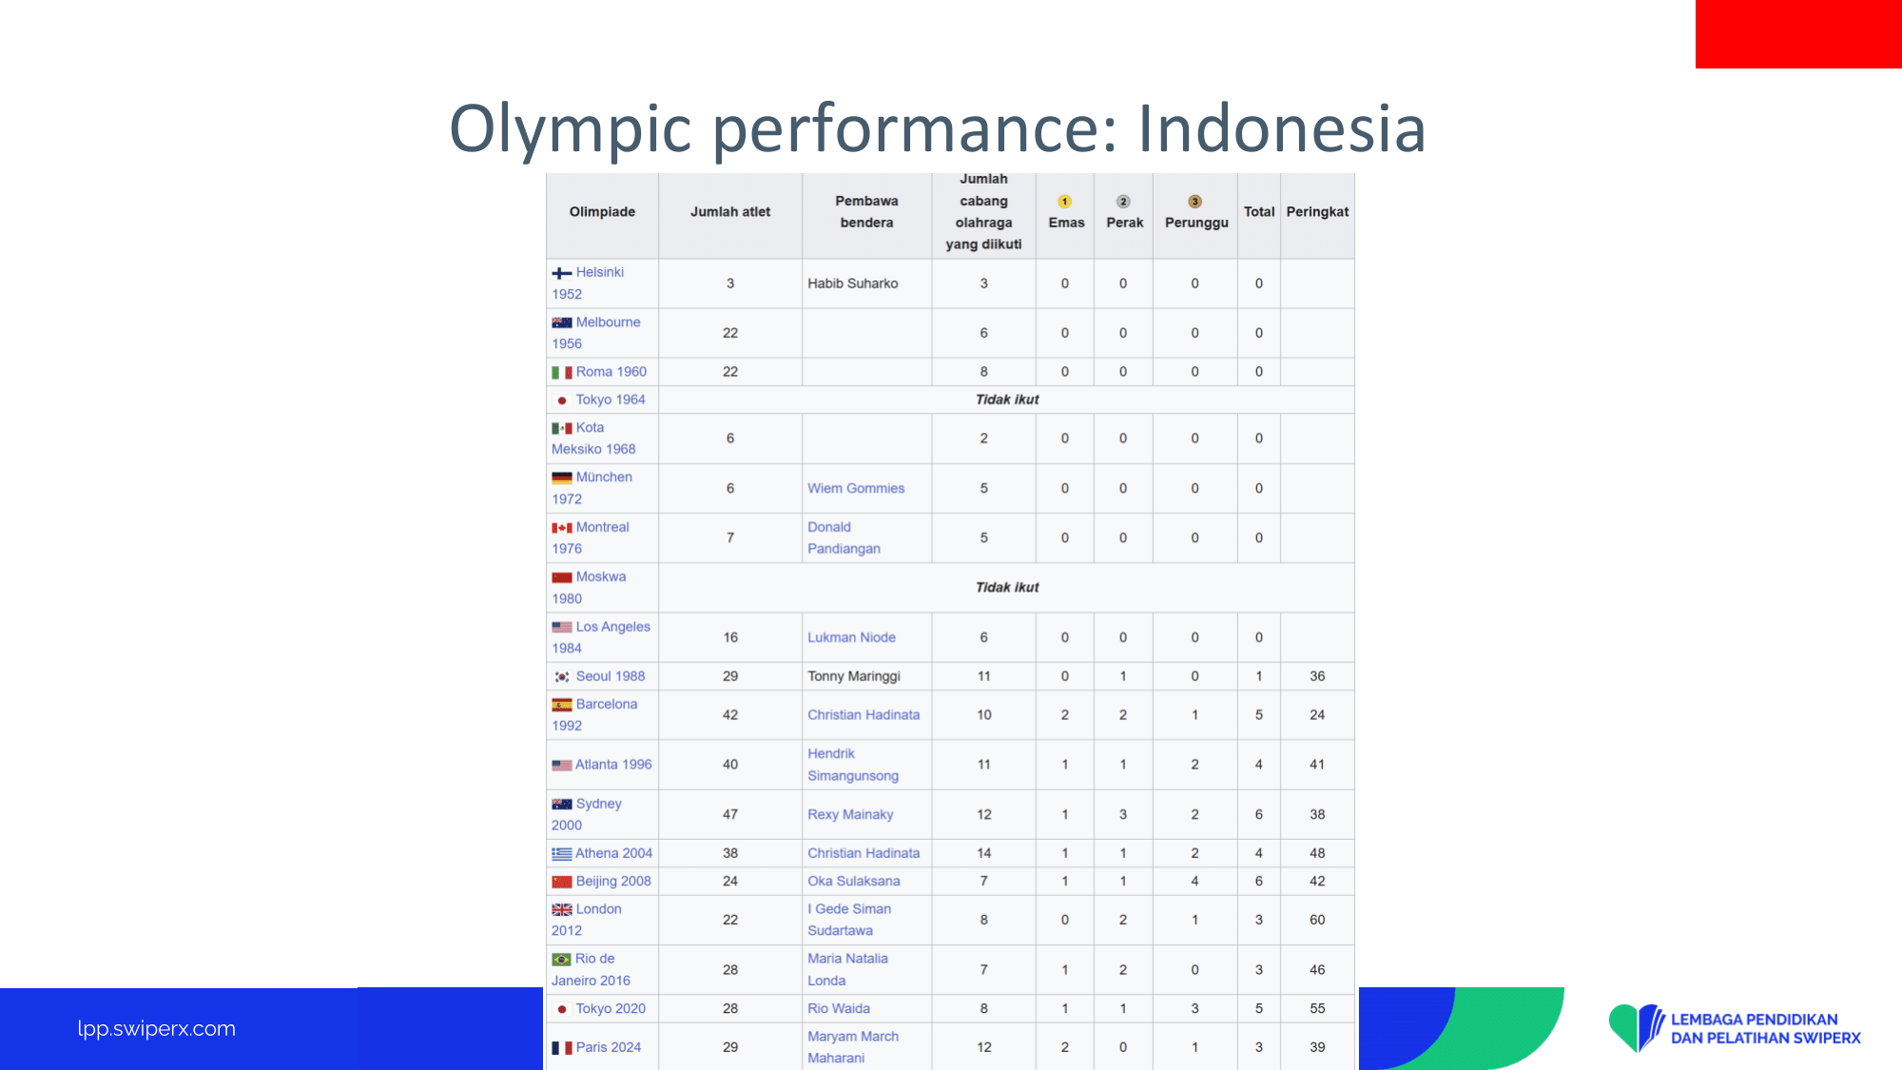Click the gold medal Emas icon

(1065, 202)
